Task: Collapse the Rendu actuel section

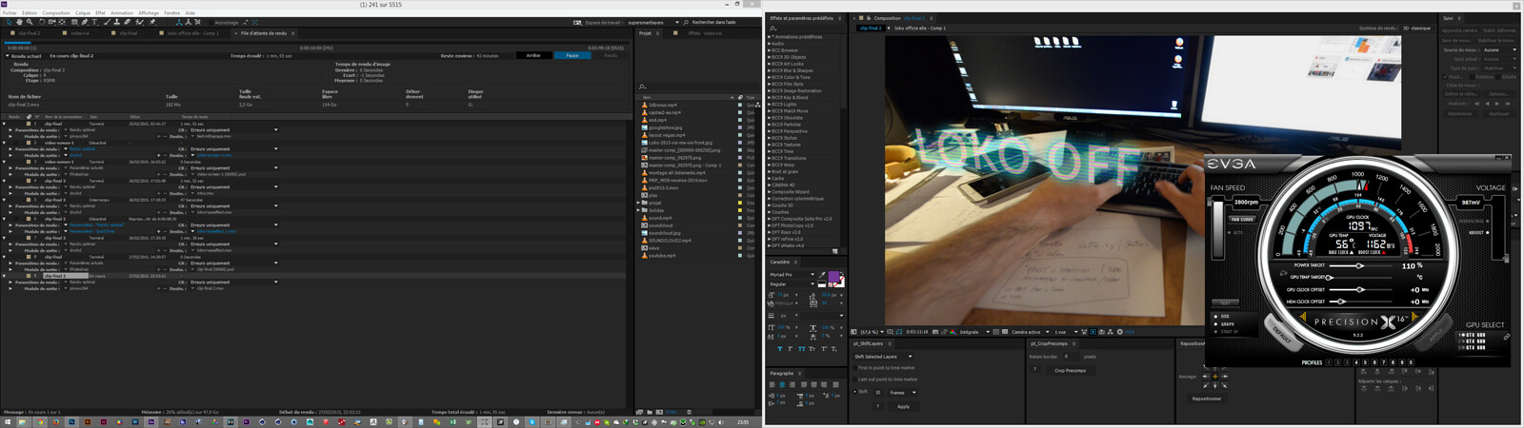Action: (8, 56)
